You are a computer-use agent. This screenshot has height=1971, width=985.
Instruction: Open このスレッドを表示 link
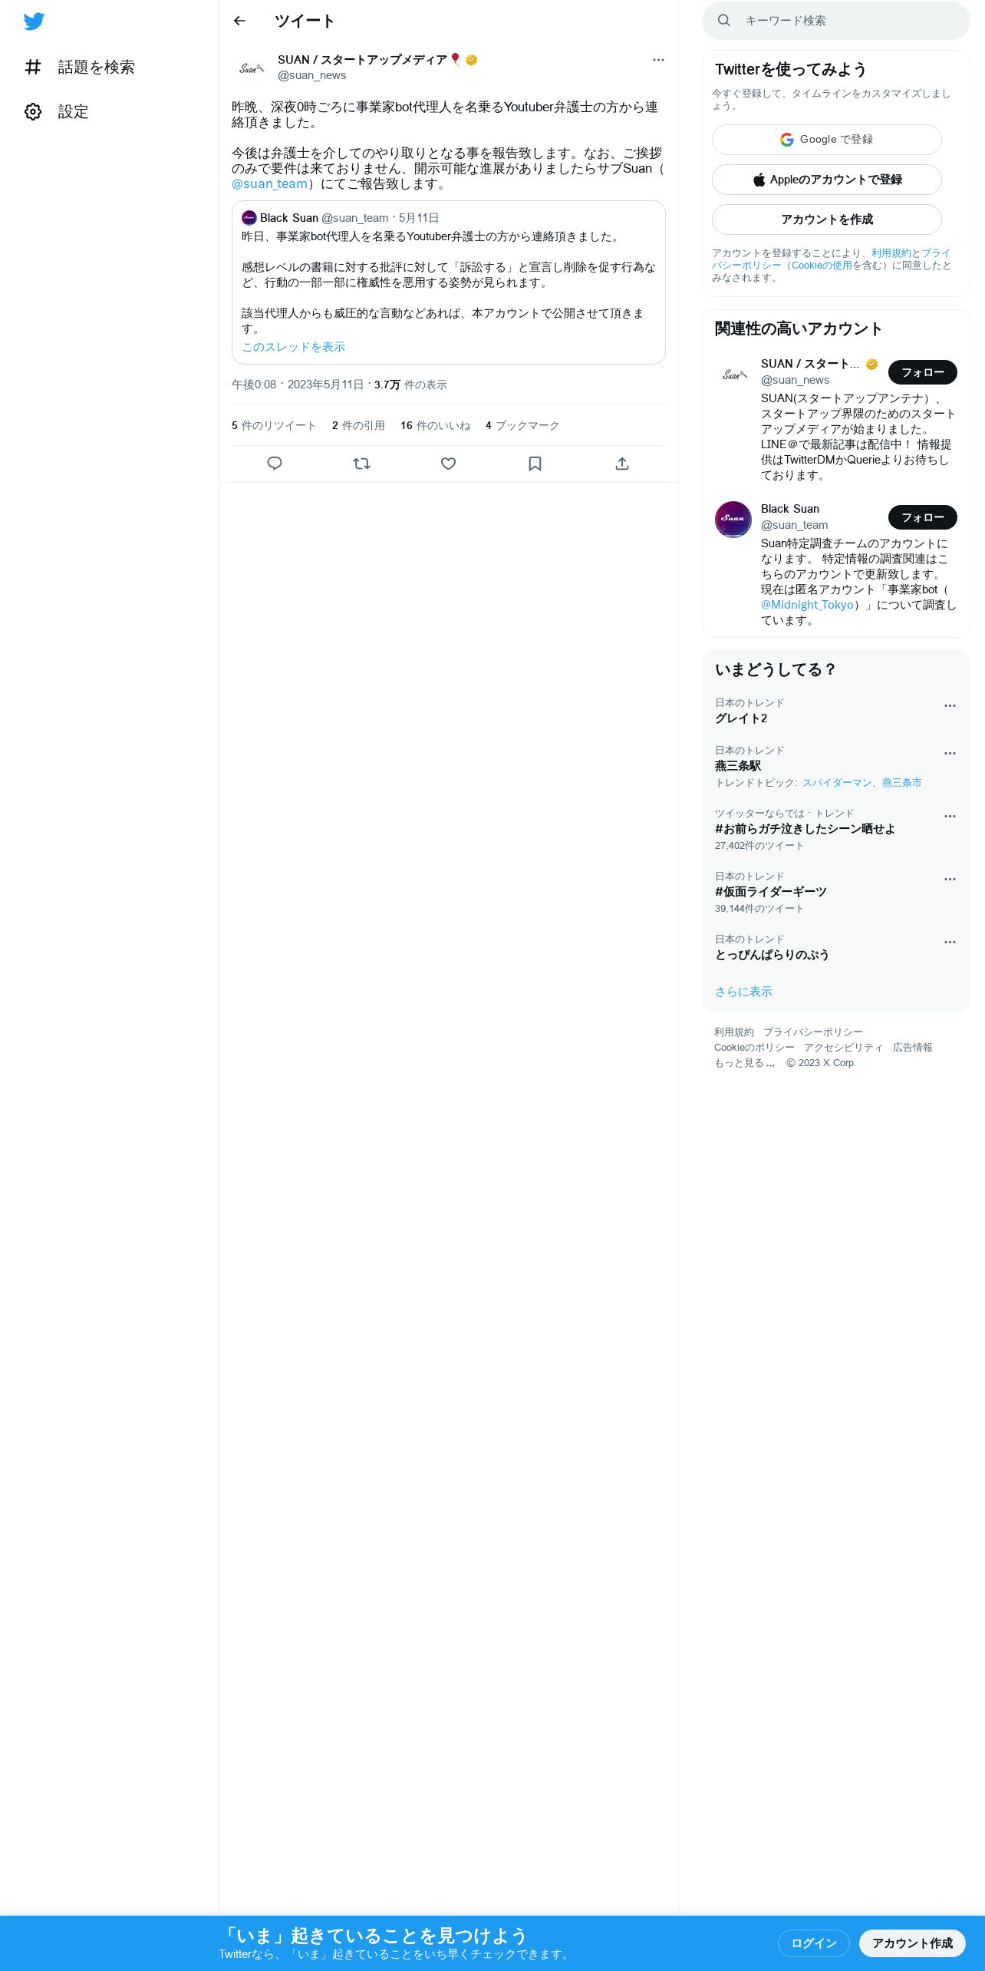coord(293,347)
